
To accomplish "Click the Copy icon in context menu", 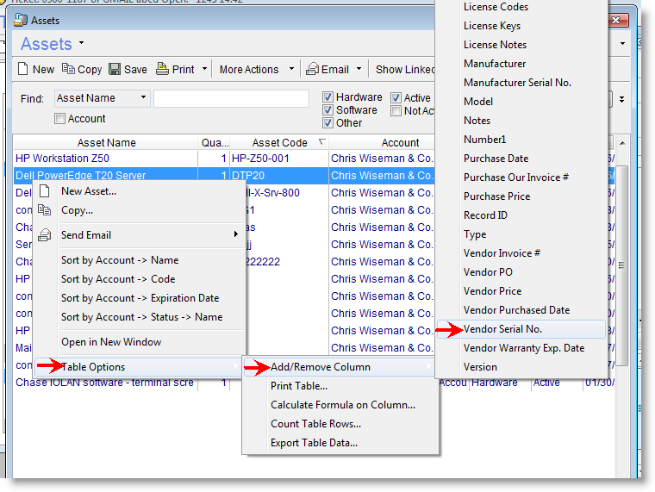I will pos(45,210).
